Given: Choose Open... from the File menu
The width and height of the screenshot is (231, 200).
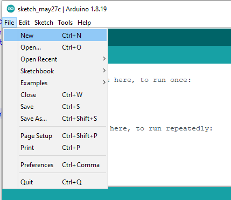Looking at the screenshot, I should click(55, 47).
